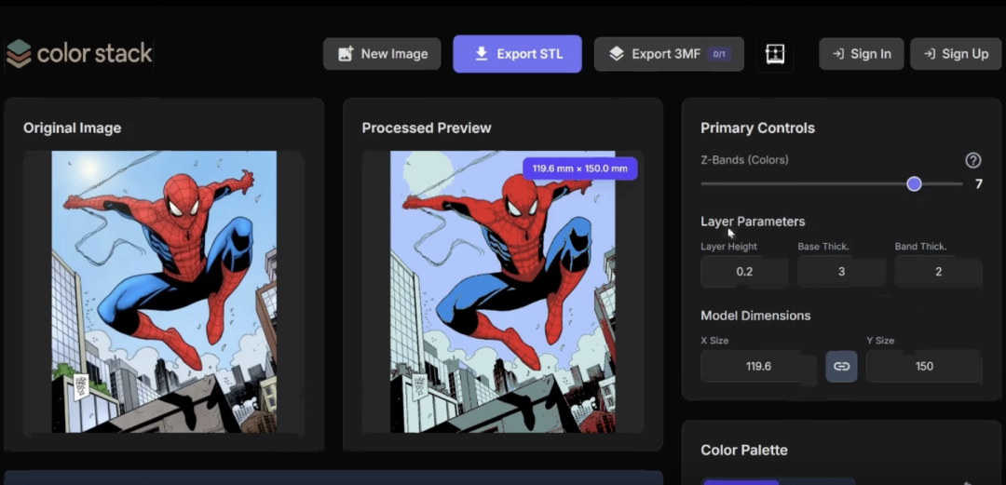
Task: Click the Z-Bands slider handle
Action: point(914,184)
